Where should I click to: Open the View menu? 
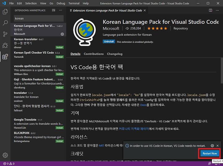pyautogui.click(x=43, y=3)
